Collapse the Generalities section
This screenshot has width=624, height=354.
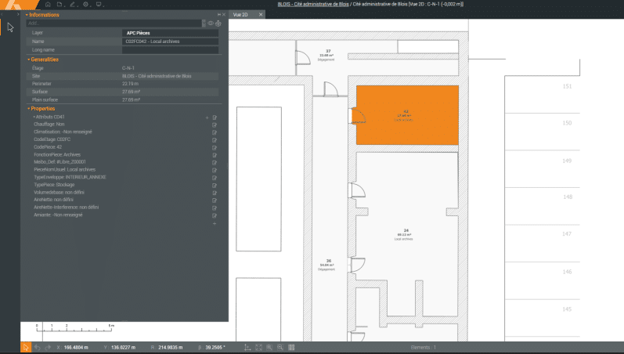(29, 60)
